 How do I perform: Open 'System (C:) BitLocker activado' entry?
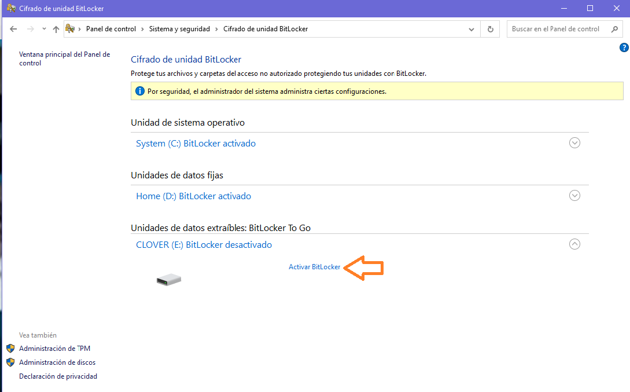(196, 144)
